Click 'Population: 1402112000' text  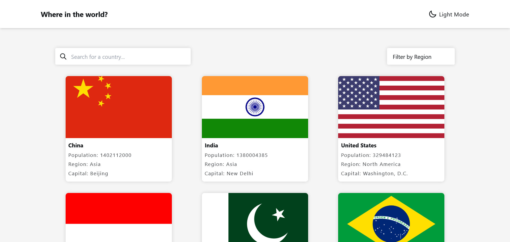pos(100,155)
